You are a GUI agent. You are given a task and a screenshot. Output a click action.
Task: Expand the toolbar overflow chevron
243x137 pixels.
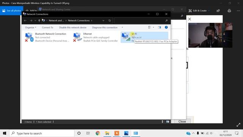122,27
